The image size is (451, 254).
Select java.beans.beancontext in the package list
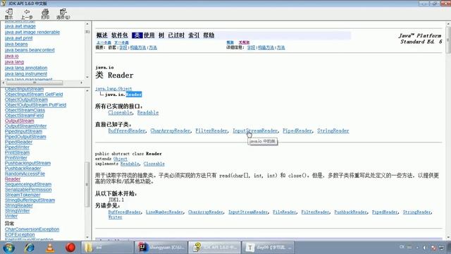click(x=30, y=50)
